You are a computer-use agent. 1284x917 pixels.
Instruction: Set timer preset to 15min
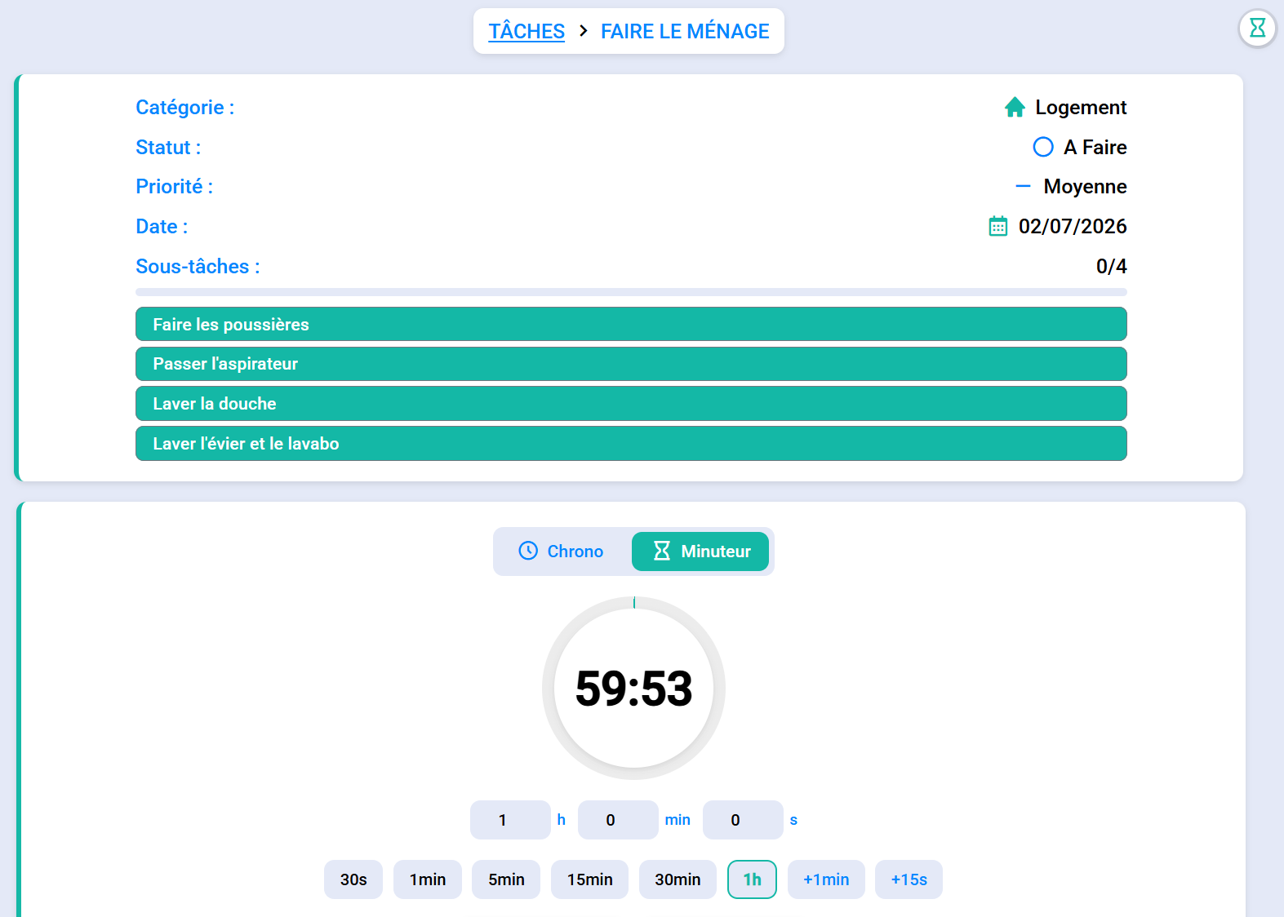click(x=589, y=879)
